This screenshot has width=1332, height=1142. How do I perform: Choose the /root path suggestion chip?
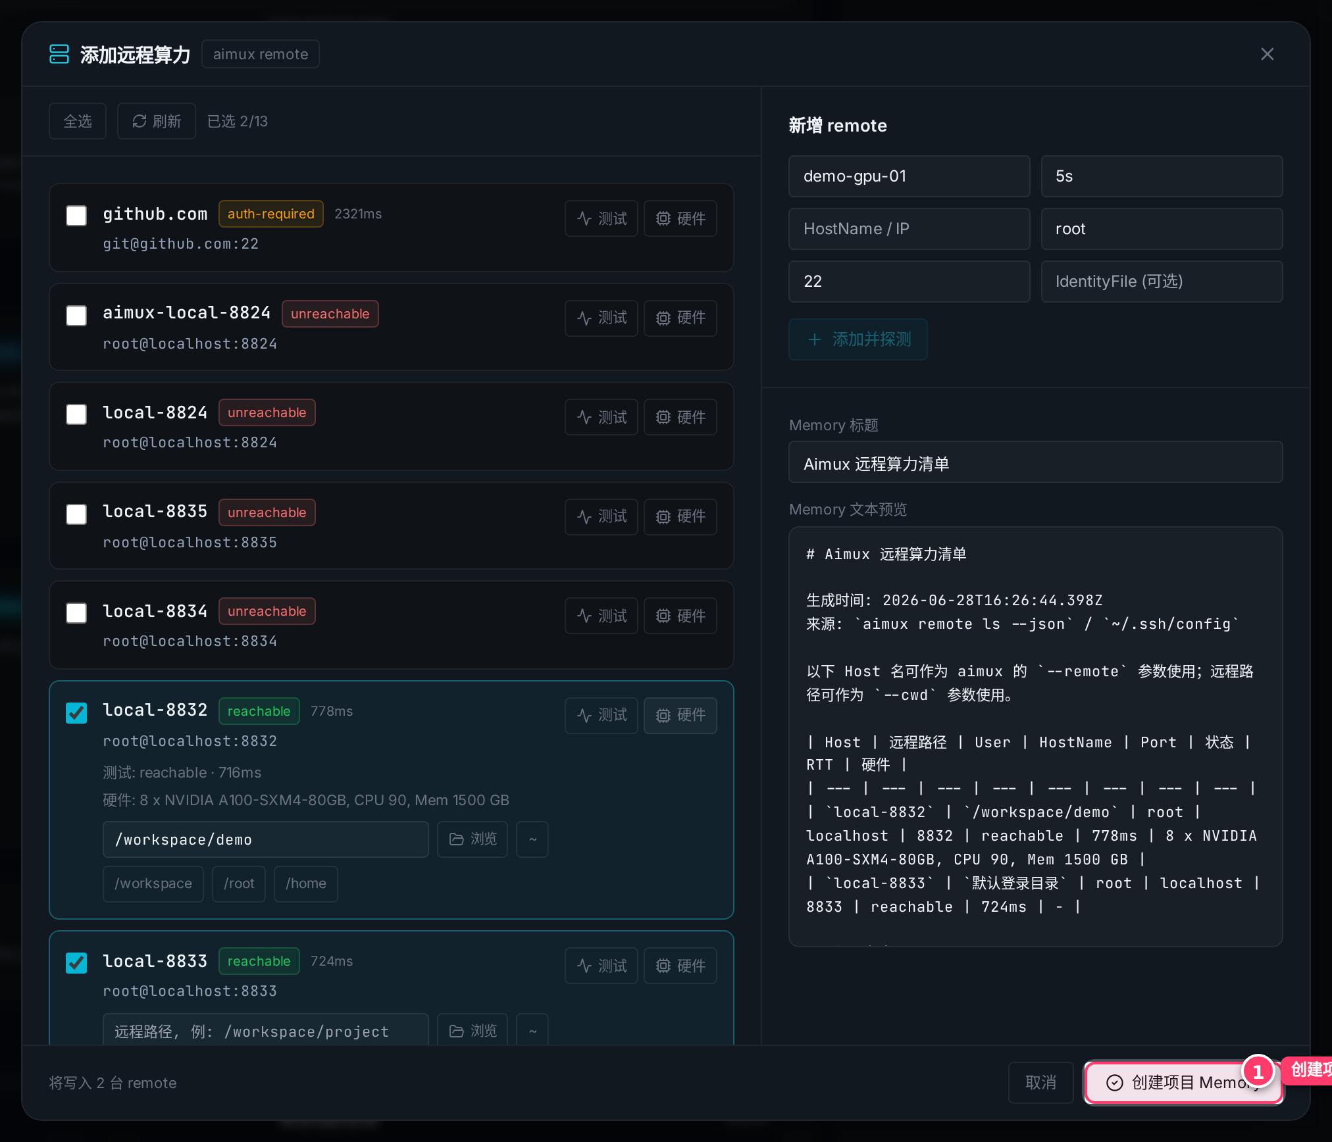point(239,883)
